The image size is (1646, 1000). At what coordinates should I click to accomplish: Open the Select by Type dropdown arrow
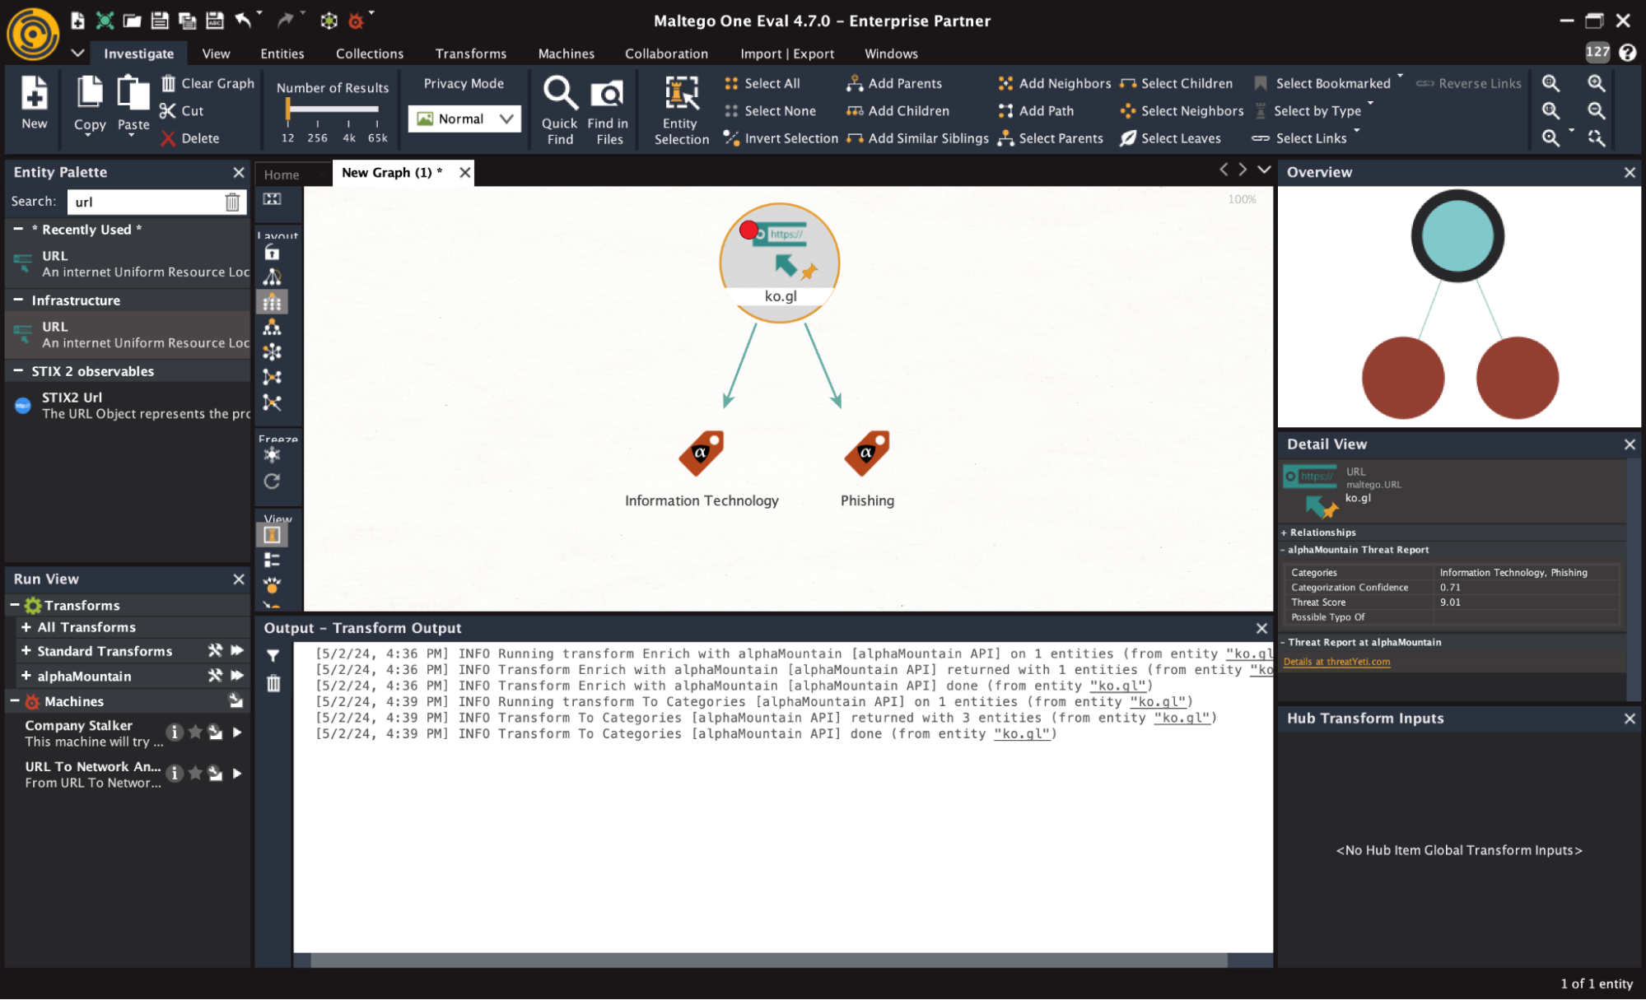(x=1370, y=104)
